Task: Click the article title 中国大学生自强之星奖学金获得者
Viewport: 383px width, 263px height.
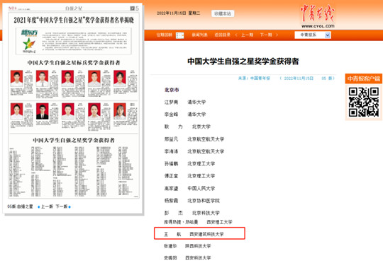Action: click(243, 61)
